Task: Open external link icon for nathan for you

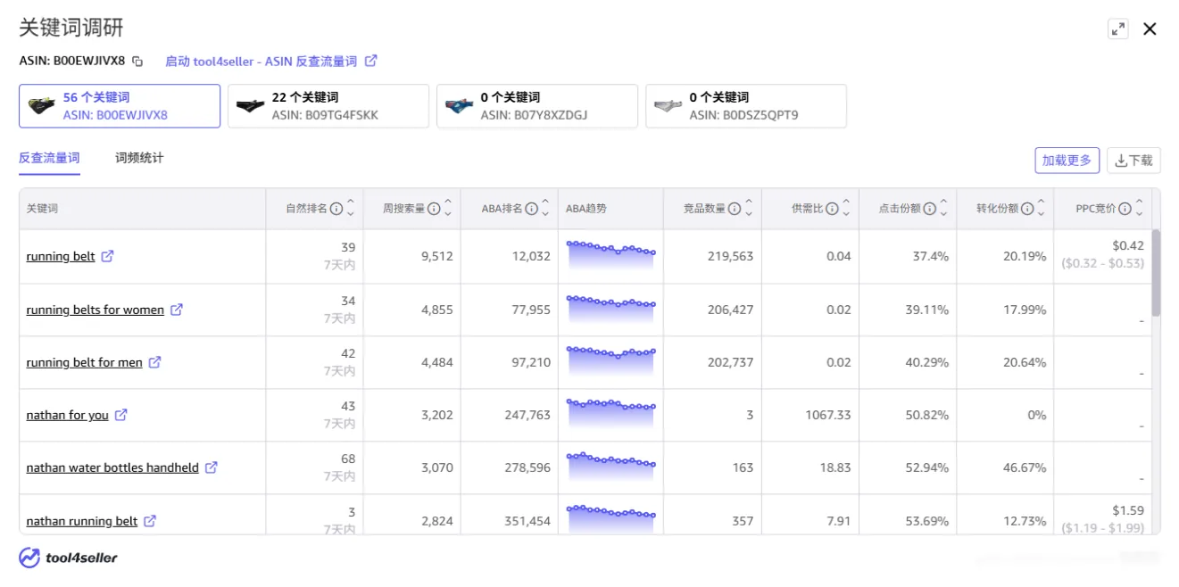Action: pos(121,415)
